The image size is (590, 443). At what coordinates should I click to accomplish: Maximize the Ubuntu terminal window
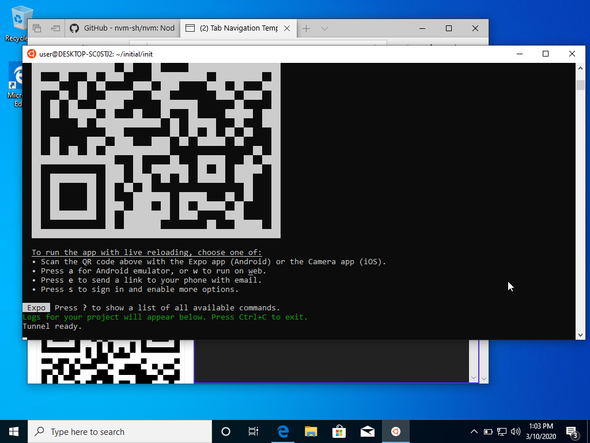coord(546,54)
